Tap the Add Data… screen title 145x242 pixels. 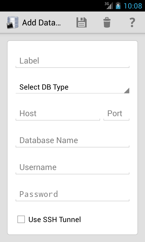41,23
